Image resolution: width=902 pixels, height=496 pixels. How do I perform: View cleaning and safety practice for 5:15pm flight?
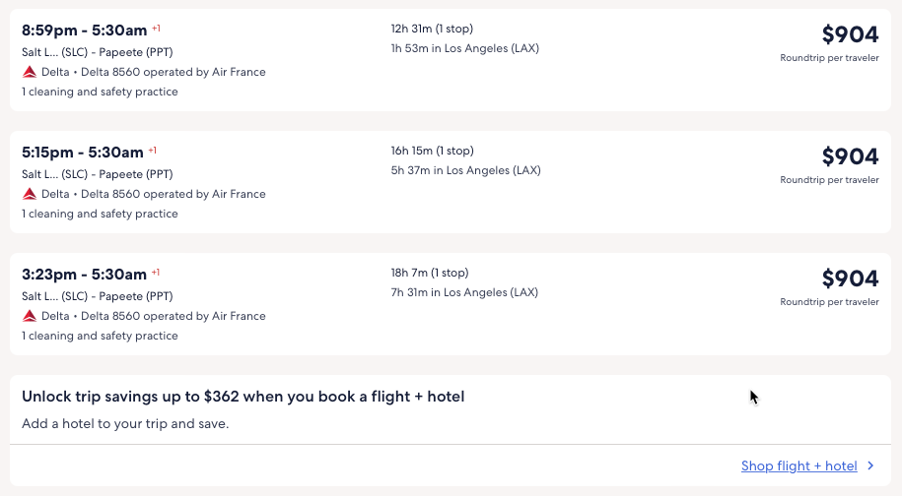click(100, 214)
